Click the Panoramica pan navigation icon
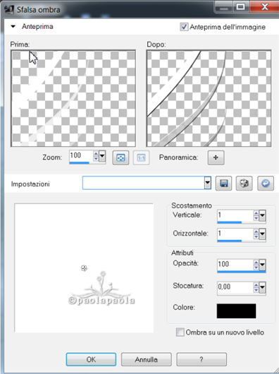279x374 pixels. tap(216, 157)
